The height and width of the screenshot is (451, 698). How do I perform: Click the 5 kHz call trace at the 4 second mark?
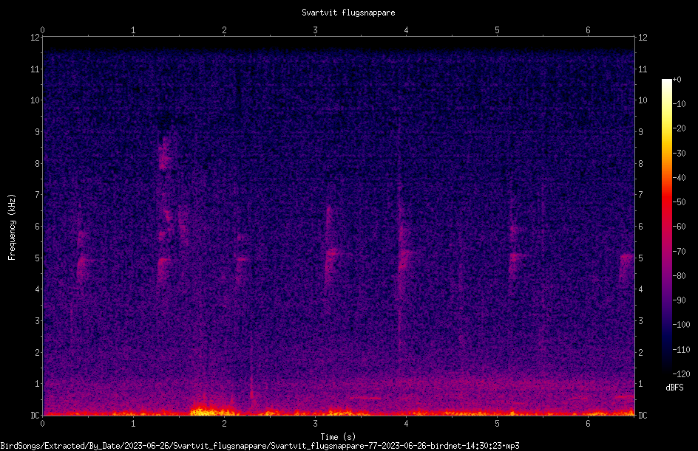tap(404, 258)
